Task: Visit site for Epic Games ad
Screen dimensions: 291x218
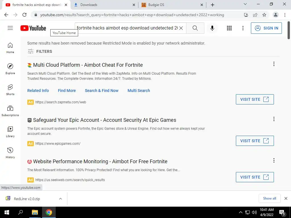Action: [255, 141]
